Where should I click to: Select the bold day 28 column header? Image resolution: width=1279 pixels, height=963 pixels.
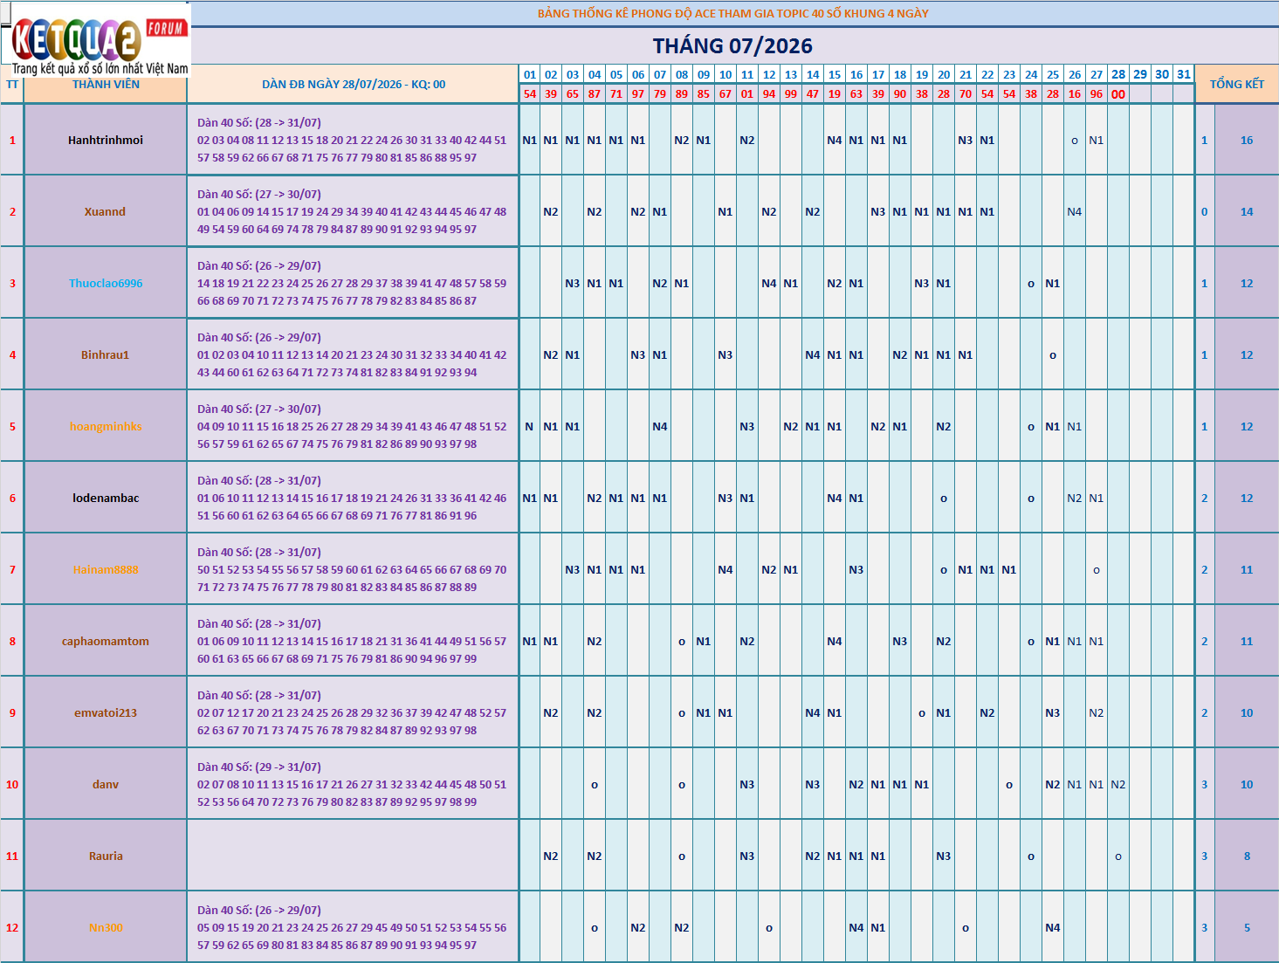point(1118,74)
